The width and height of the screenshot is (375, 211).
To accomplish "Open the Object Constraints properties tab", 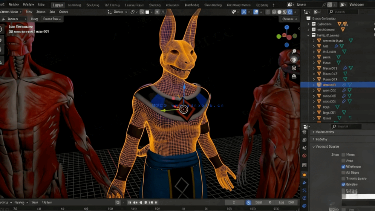I will [304, 206].
